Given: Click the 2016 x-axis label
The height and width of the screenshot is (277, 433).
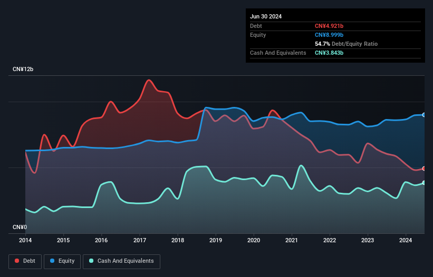Looking at the screenshot, I should point(101,240).
